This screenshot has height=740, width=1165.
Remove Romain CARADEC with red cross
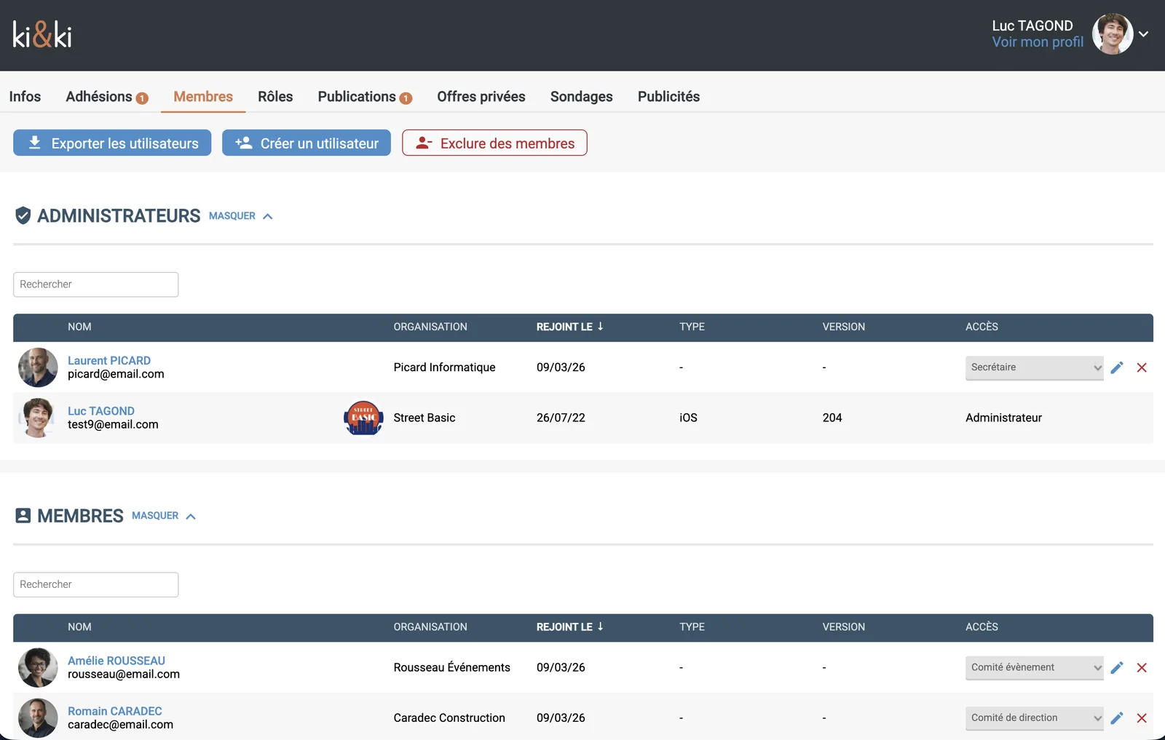1142,718
